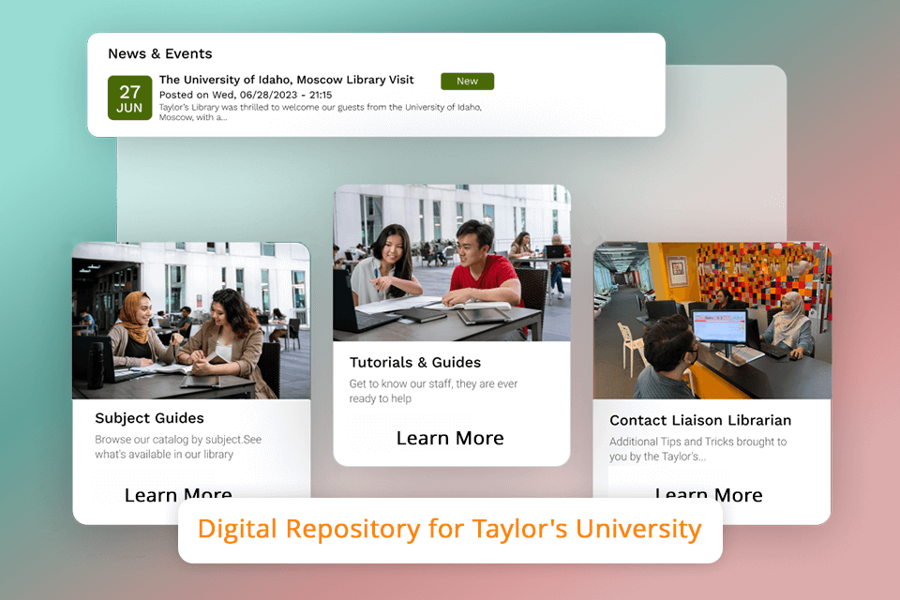Image resolution: width=900 pixels, height=600 pixels.
Task: Click the posted date Wed, 06/28/2023 text
Action: pyautogui.click(x=246, y=95)
